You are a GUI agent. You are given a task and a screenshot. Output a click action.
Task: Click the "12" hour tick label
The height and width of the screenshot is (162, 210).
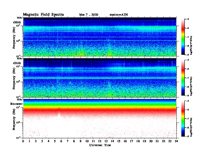(x=100, y=141)
